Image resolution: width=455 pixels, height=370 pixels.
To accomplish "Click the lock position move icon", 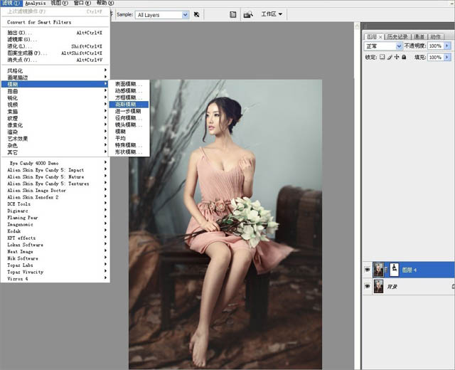I will pos(397,57).
